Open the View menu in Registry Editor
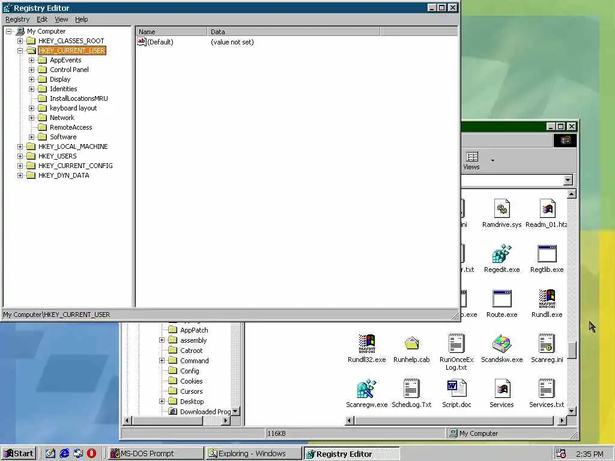The height and width of the screenshot is (461, 615). pos(61,19)
